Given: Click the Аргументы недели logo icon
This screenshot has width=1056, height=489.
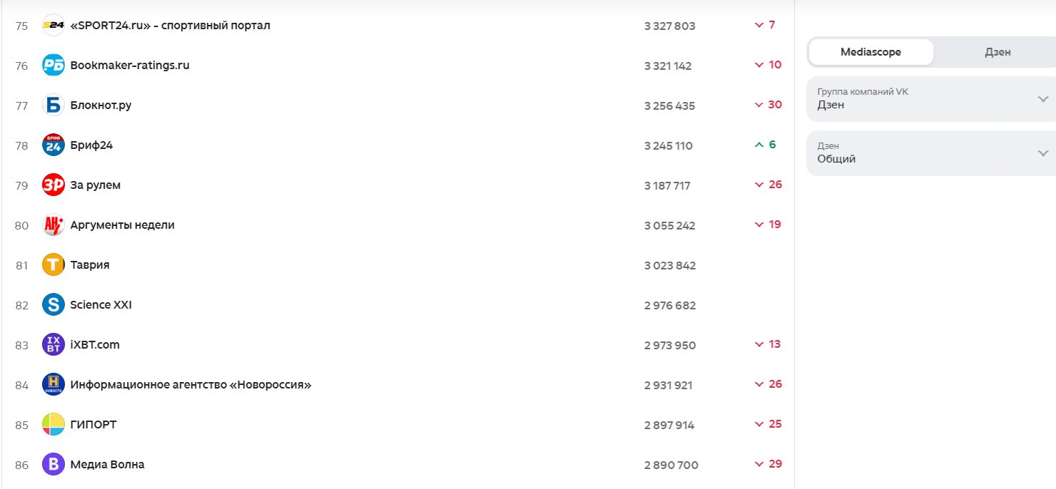Looking at the screenshot, I should coord(54,225).
